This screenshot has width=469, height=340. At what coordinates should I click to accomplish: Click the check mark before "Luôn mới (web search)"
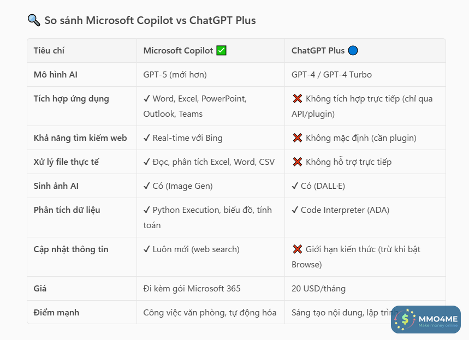pyautogui.click(x=146, y=249)
